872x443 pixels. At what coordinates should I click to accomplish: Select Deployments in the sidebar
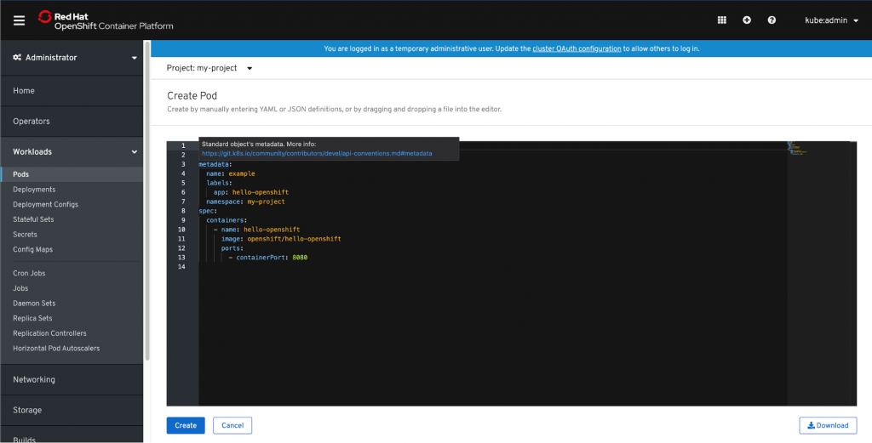point(34,190)
